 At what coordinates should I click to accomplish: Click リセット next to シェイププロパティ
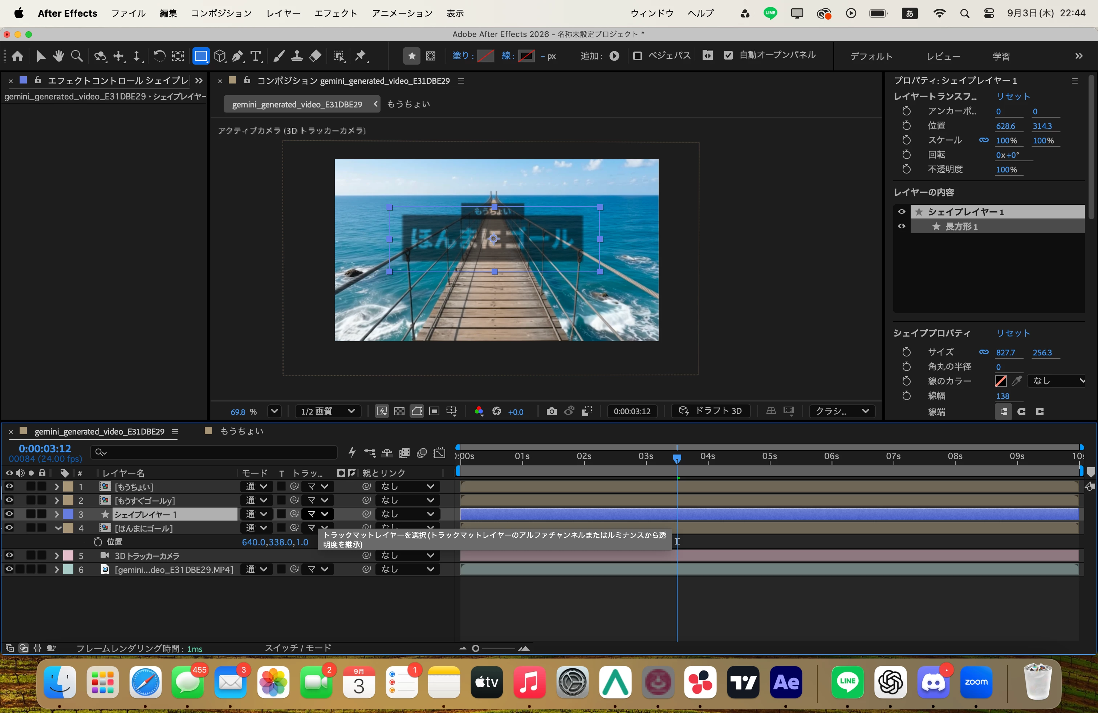coord(1013,333)
